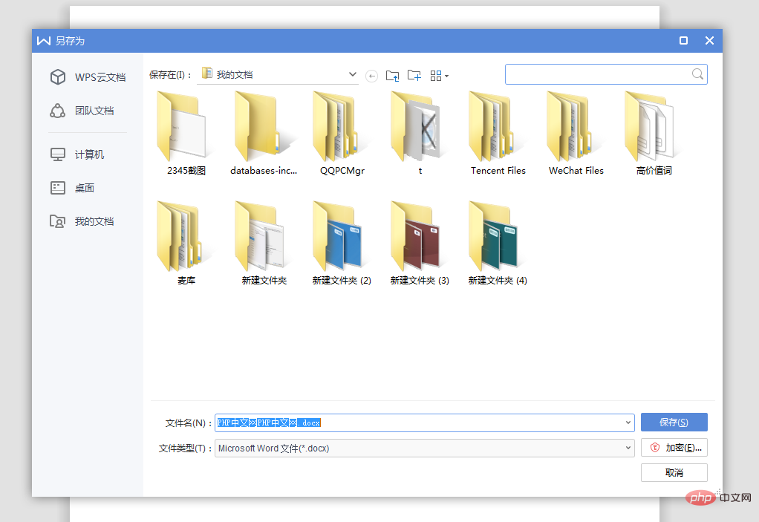Image resolution: width=759 pixels, height=522 pixels.
Task: Expand the 保存在 location dropdown
Action: pos(352,74)
